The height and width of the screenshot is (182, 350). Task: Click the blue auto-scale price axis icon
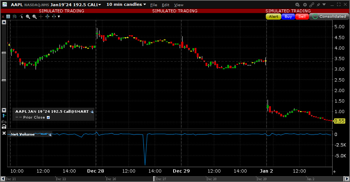(x=4, y=116)
